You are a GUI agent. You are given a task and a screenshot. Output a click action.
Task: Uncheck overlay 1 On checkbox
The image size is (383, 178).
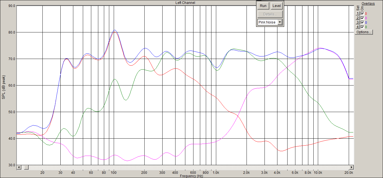(362, 13)
